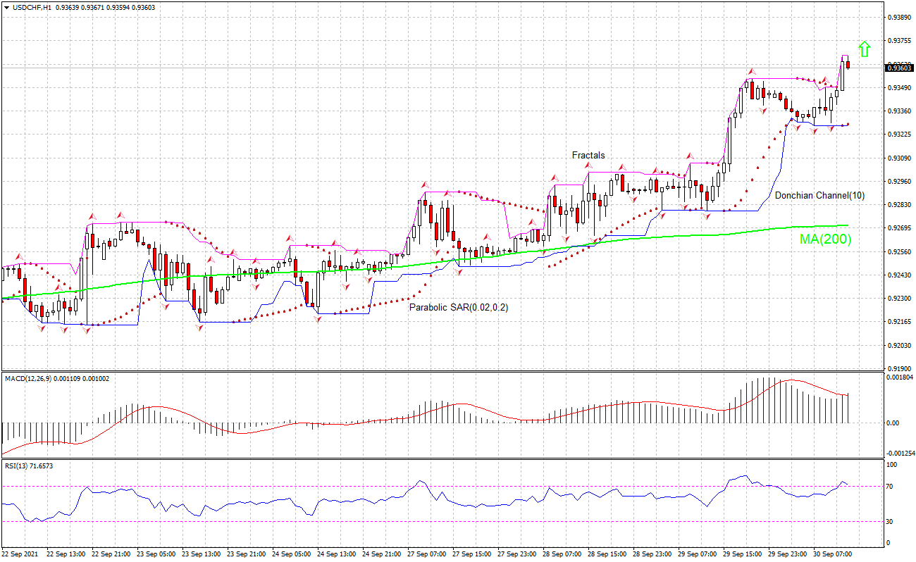Screen dimensions: 916x562
Task: Click the latest MACD histogram bar
Action: click(848, 408)
